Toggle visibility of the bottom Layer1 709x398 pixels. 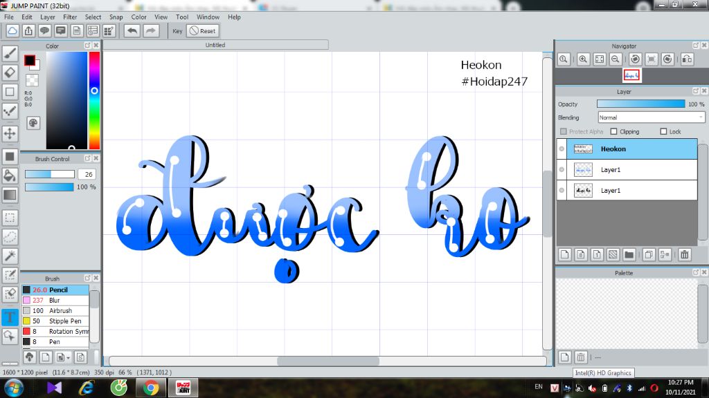click(x=562, y=191)
